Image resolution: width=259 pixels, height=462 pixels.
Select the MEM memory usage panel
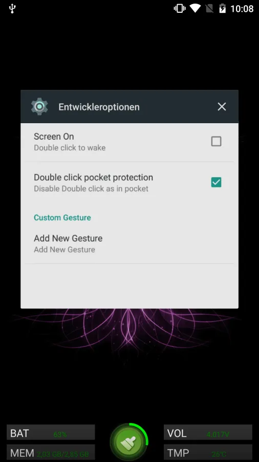(x=51, y=453)
